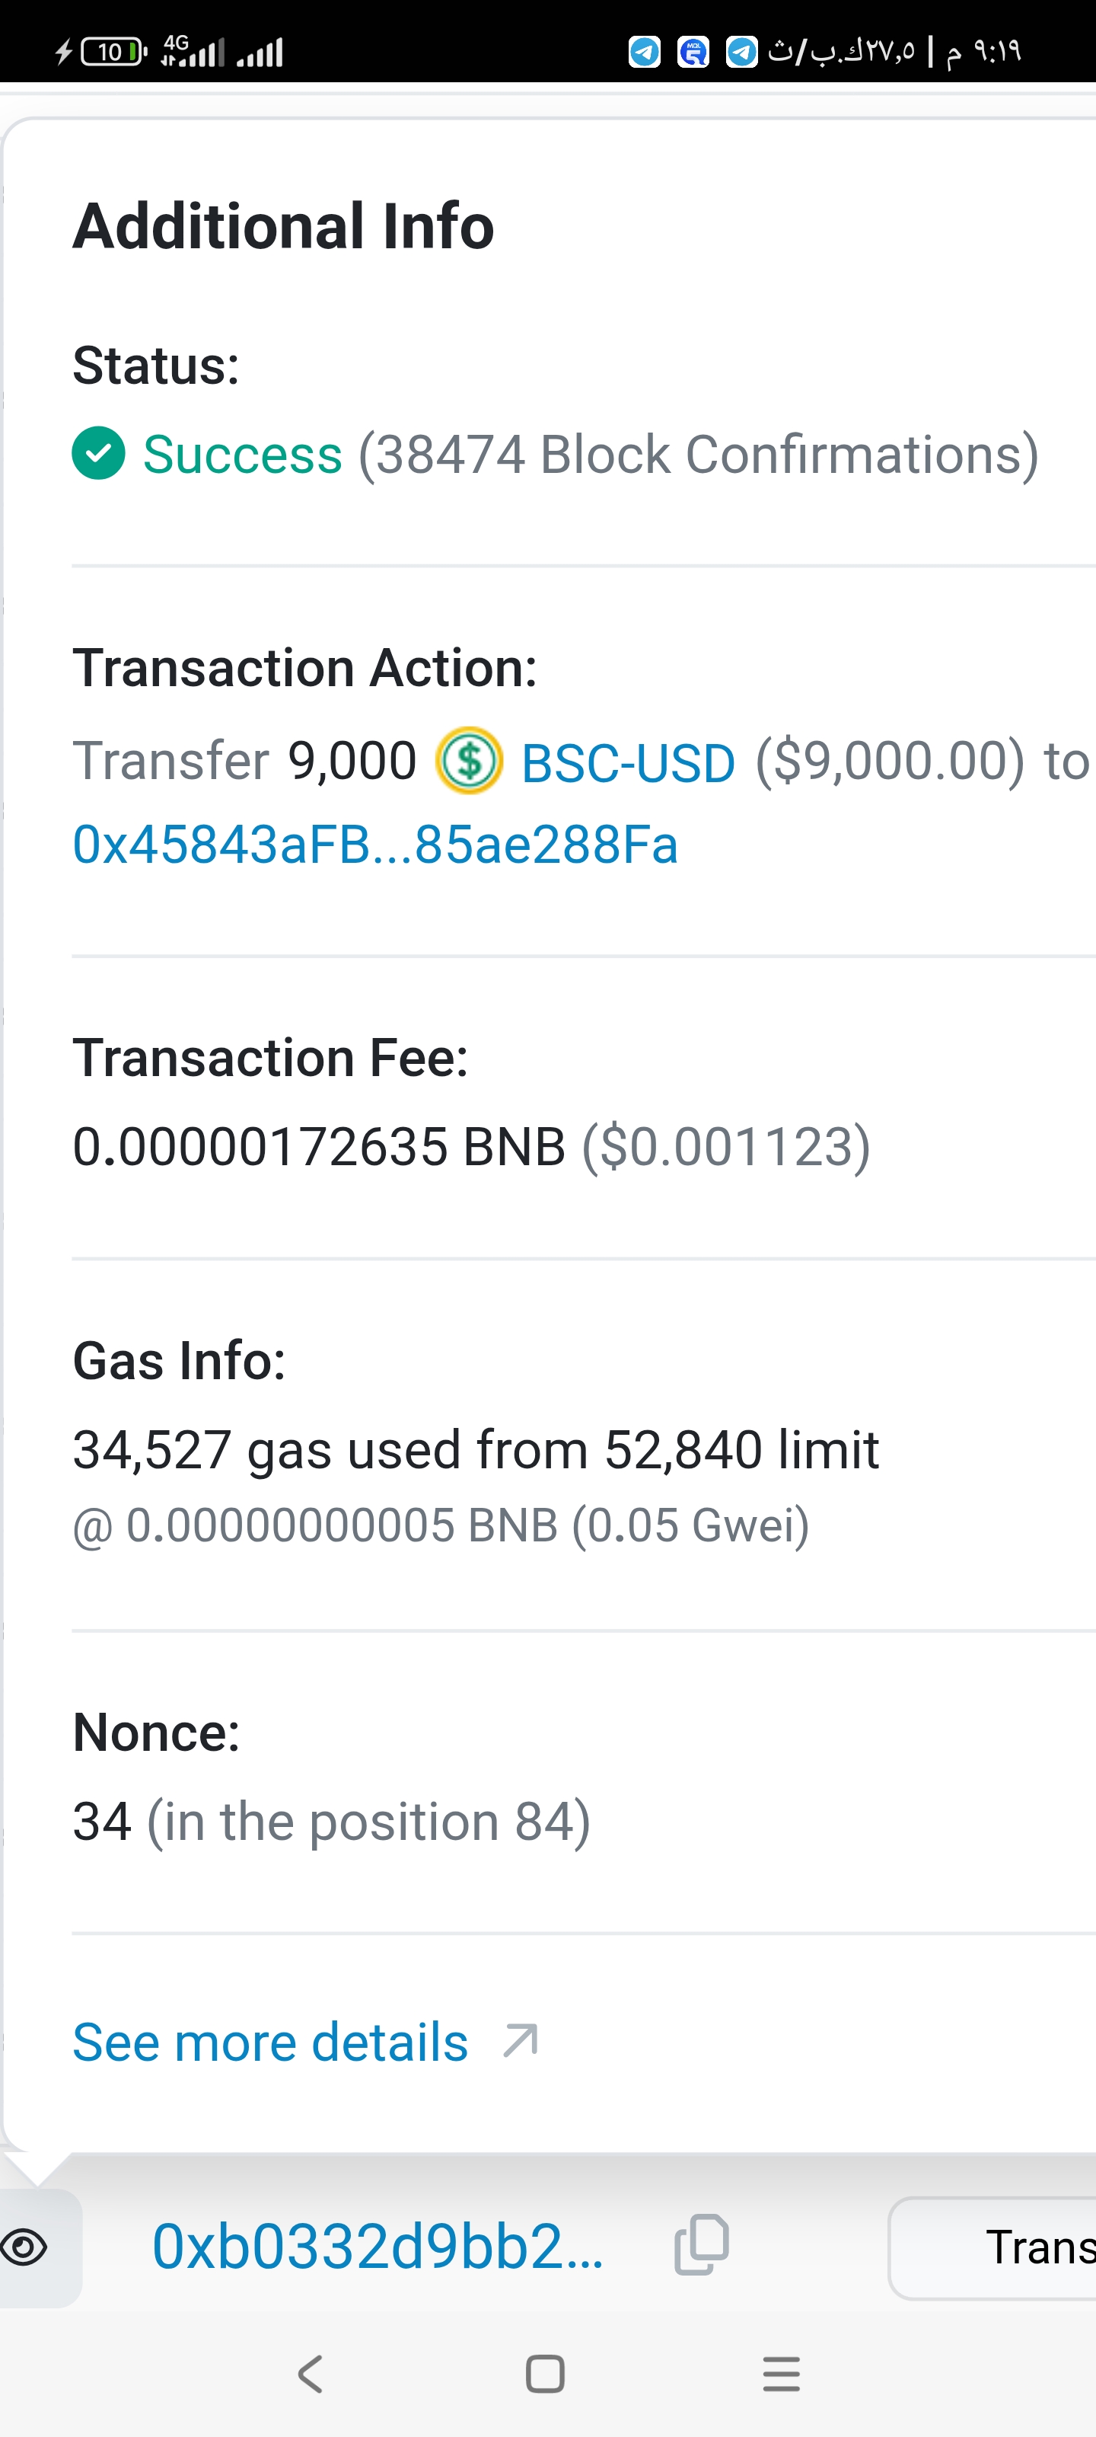Tap the clock time in status bar

click(x=997, y=51)
